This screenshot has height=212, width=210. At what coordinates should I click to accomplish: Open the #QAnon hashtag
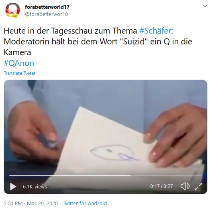[x=19, y=63]
